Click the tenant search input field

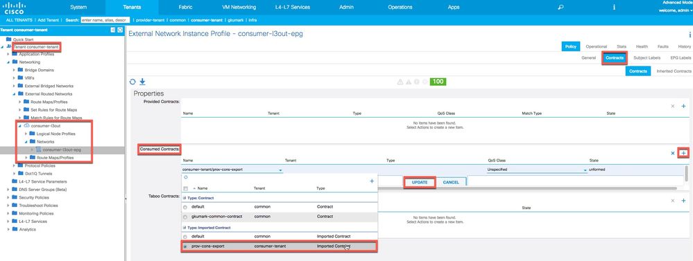click(105, 20)
